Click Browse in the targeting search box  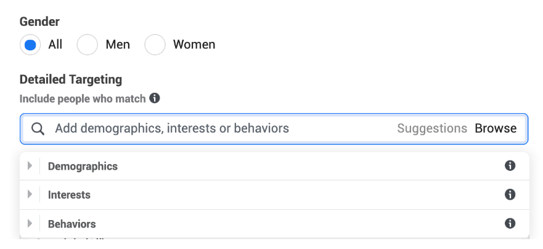point(496,128)
